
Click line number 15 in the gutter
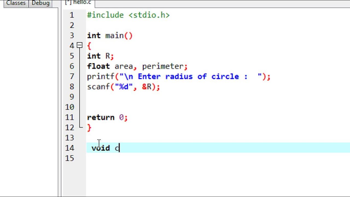(70, 158)
